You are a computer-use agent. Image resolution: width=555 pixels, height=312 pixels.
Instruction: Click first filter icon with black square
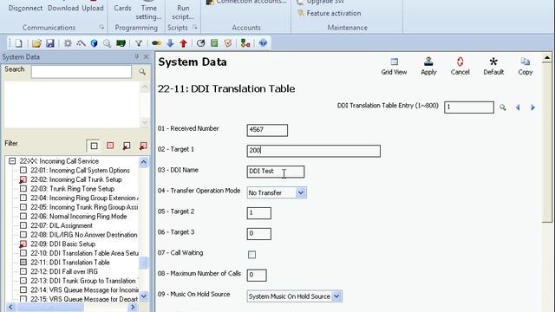click(94, 146)
